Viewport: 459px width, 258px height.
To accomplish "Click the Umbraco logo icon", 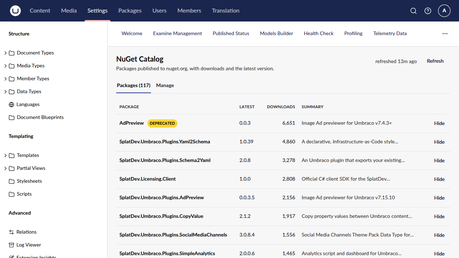I will 15,11.
